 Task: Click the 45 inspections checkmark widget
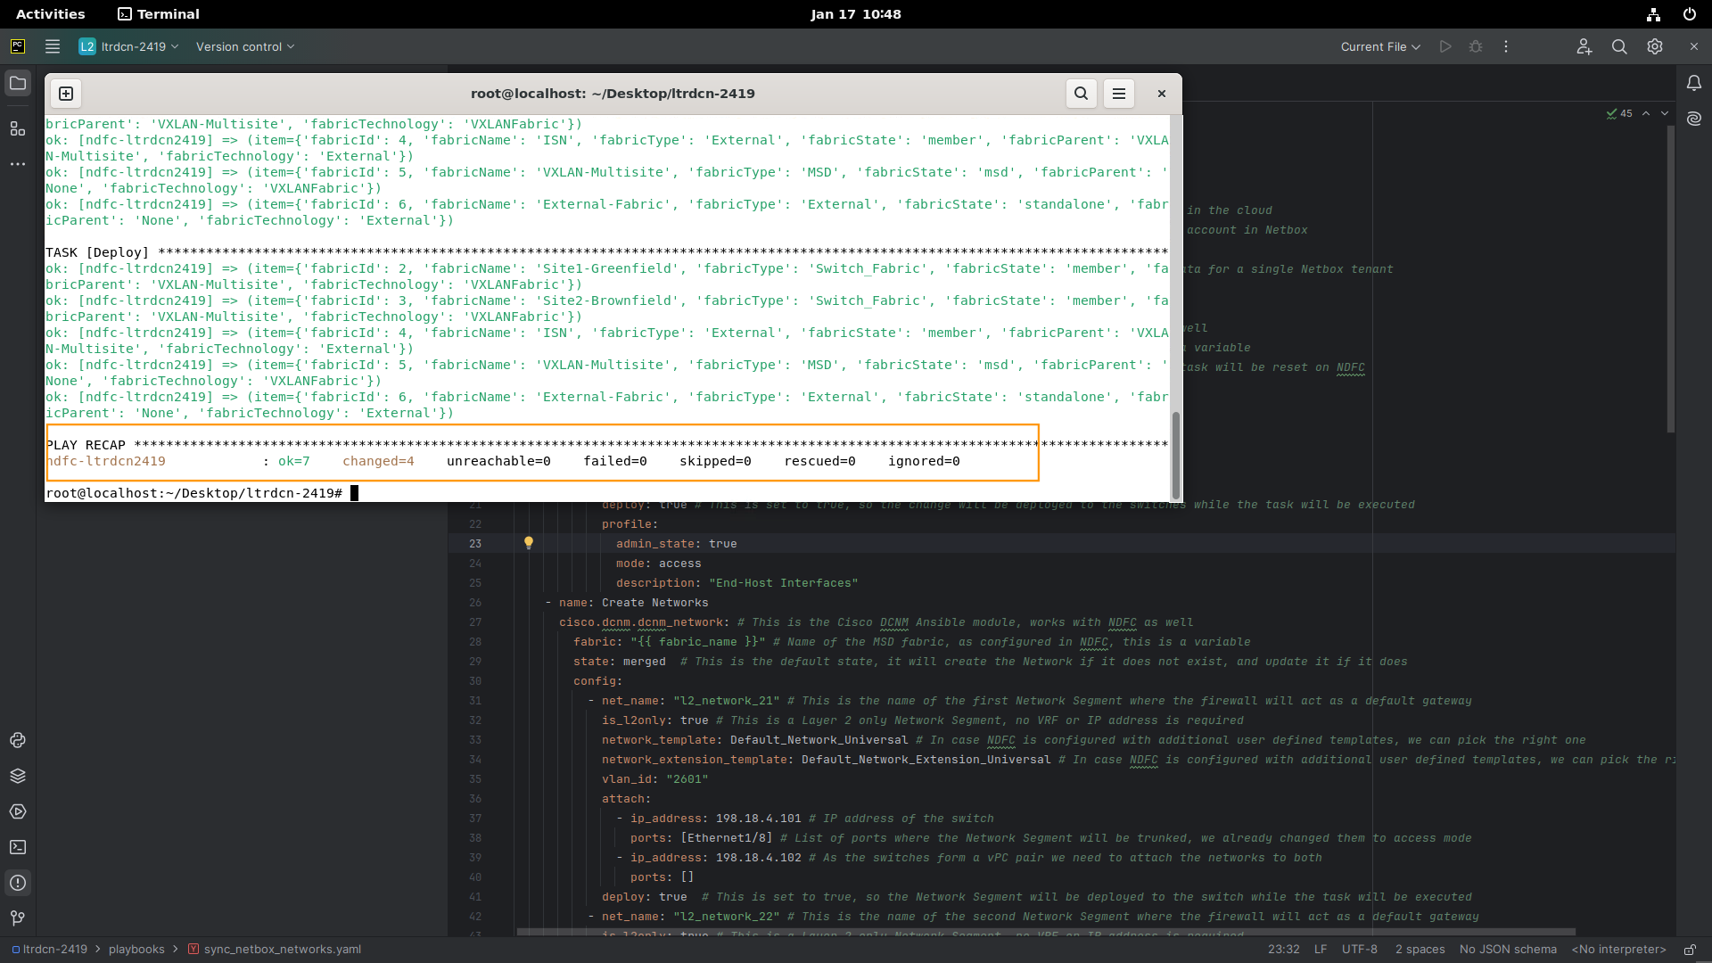pyautogui.click(x=1619, y=113)
